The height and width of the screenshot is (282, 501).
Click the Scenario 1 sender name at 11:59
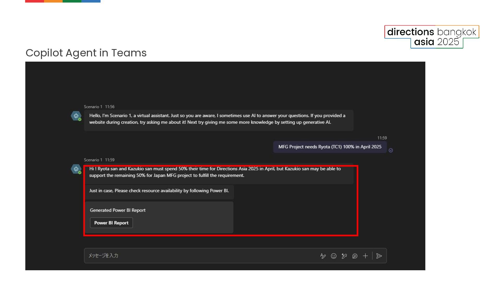[x=93, y=160]
